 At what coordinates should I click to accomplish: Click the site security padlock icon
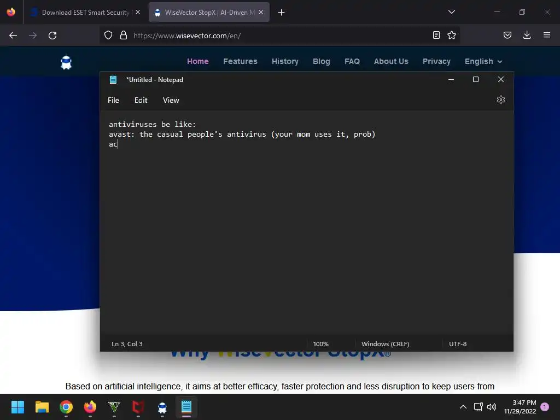point(124,35)
